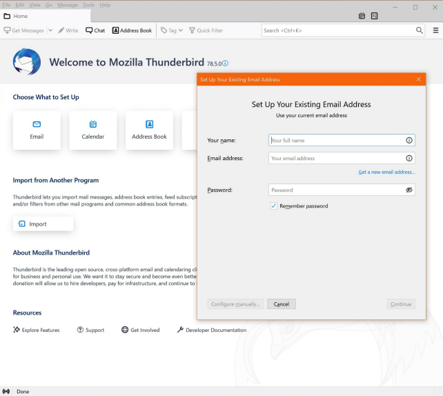The width and height of the screenshot is (443, 396).
Task: Open the Tools menu
Action: click(88, 5)
